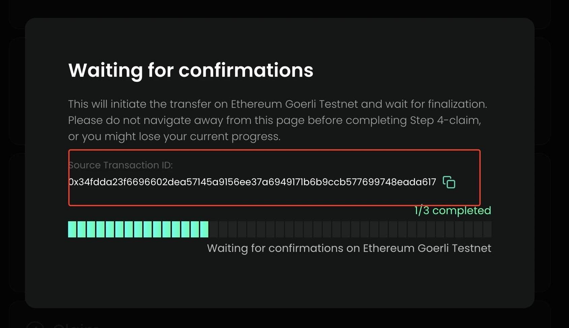This screenshot has height=328, width=569.
Task: Copy the source transaction ID
Action: [449, 182]
